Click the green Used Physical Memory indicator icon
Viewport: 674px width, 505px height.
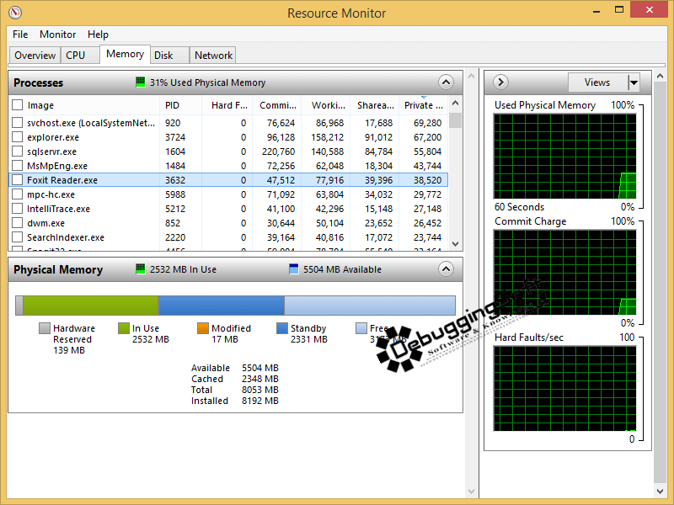tap(140, 82)
